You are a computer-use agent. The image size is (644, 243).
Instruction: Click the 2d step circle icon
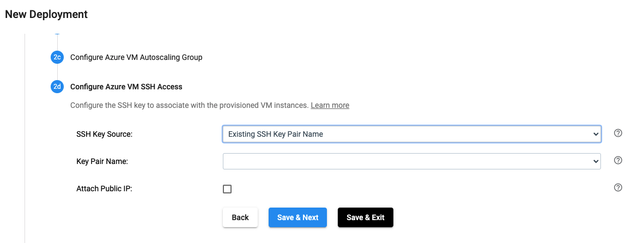[57, 87]
